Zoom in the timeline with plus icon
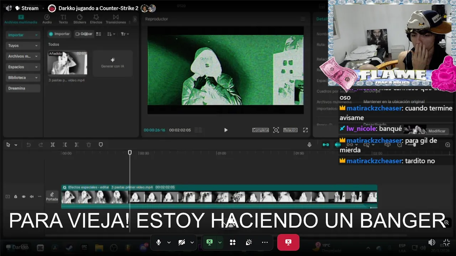 click(448, 145)
